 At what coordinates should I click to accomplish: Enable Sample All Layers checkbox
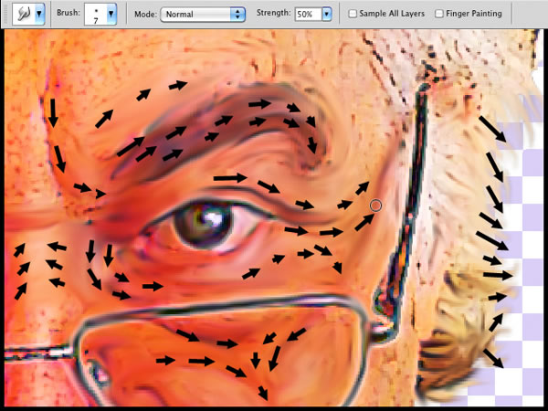353,14
